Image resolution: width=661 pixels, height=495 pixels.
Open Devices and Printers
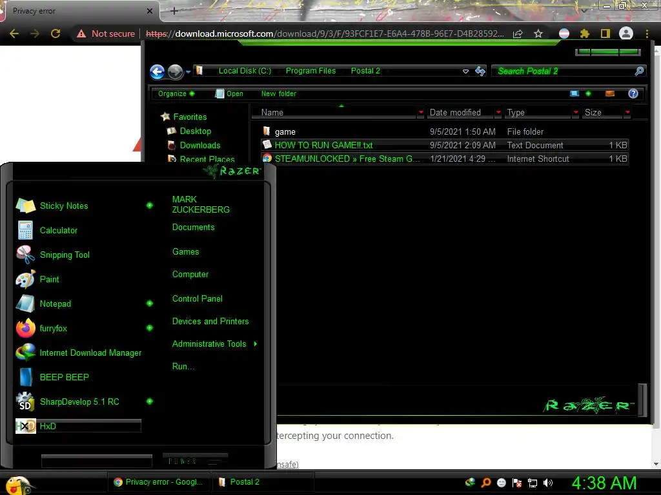pyautogui.click(x=210, y=322)
